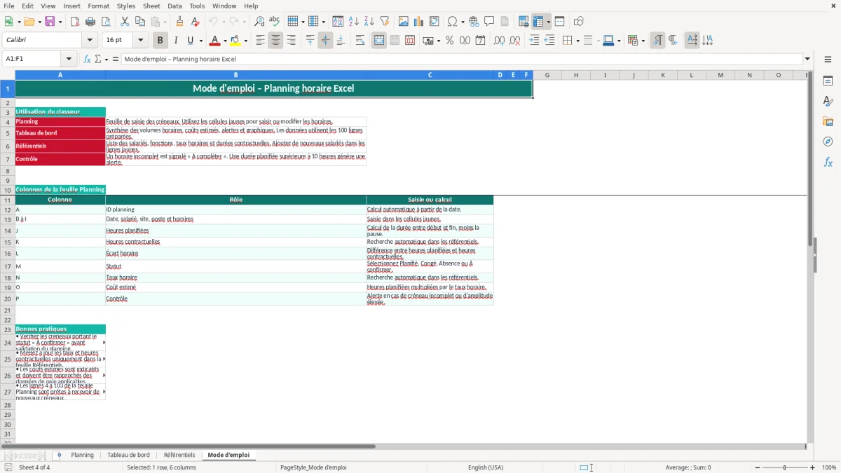Open the sidebar Properties panel

(828, 81)
